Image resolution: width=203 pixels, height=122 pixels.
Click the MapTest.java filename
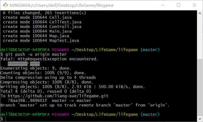point(64,40)
